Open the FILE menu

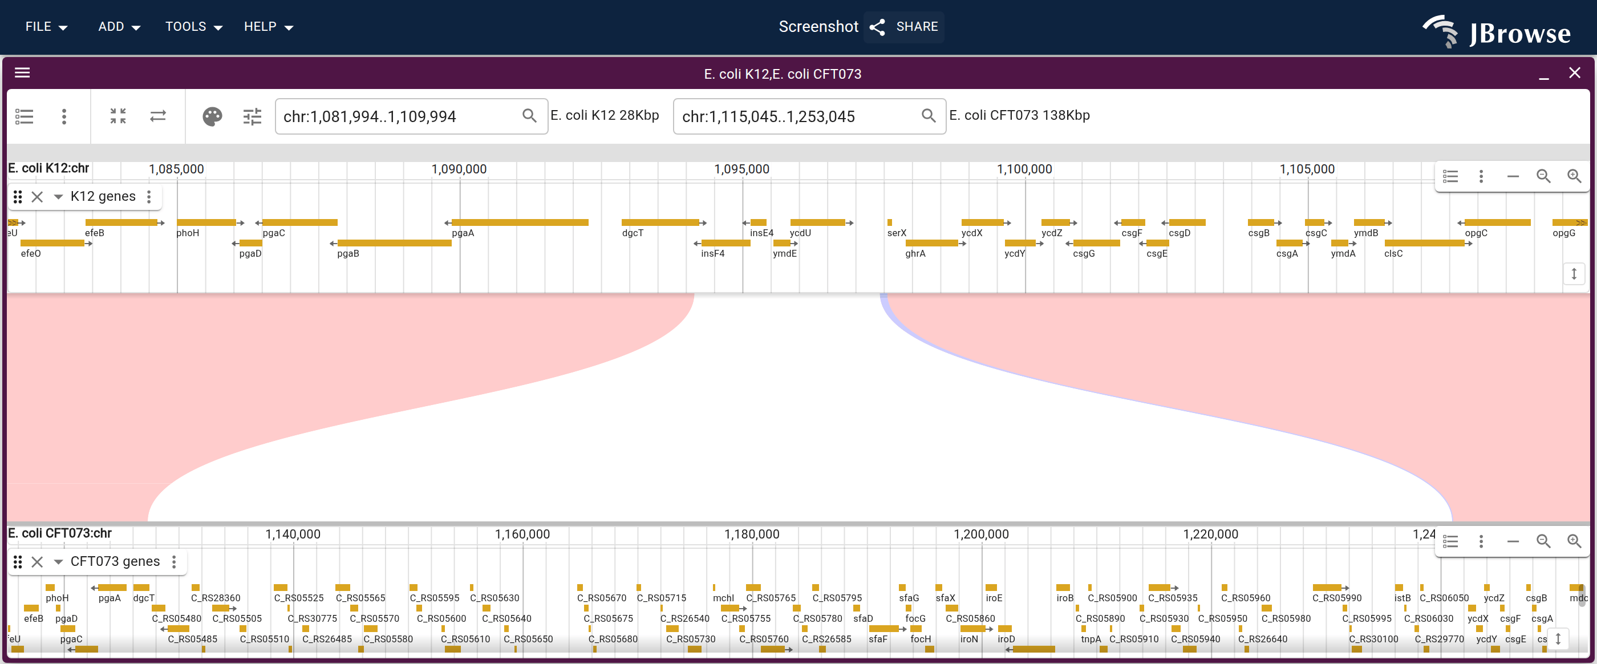click(x=46, y=27)
